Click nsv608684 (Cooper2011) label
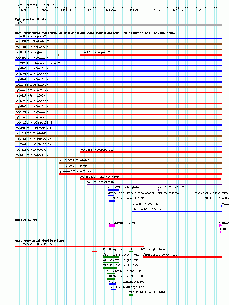Screen dimensions: 229x305 tap(96, 150)
